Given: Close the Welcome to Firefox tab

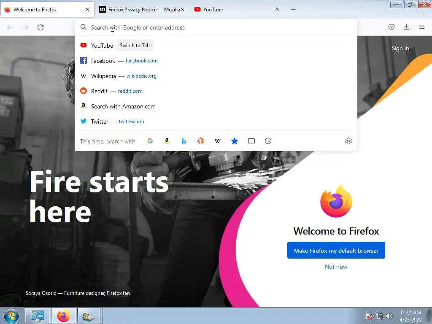Looking at the screenshot, I should [x=87, y=9].
